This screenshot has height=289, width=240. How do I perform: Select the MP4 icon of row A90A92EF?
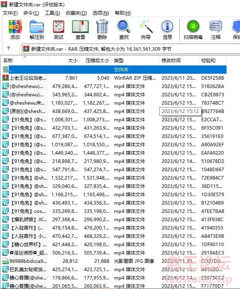[x=5, y=144]
